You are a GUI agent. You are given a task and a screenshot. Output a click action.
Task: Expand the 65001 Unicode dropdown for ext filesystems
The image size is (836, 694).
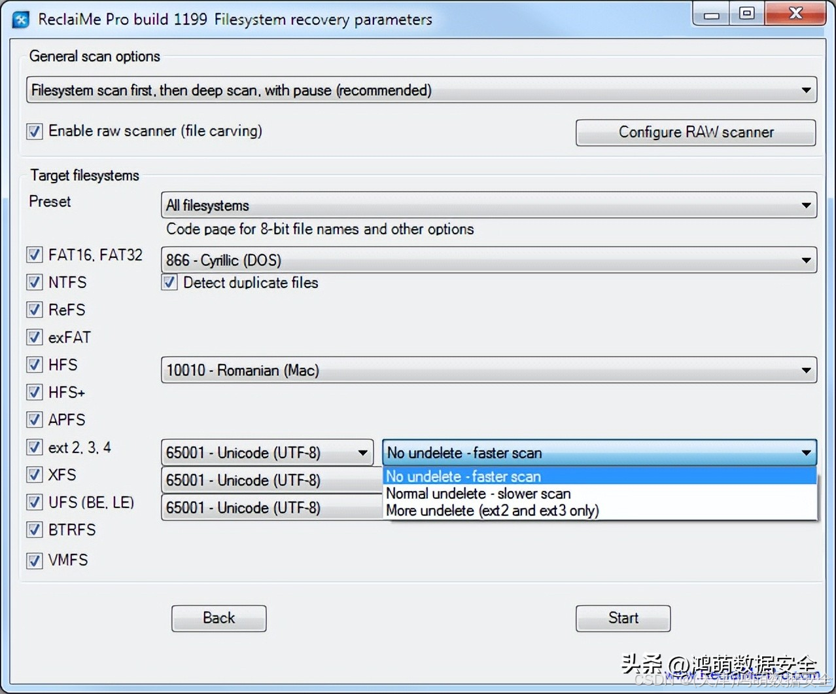364,452
